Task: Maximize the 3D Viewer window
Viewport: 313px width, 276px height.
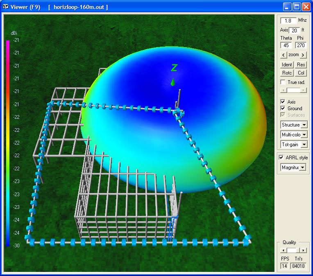Action: 297,7
